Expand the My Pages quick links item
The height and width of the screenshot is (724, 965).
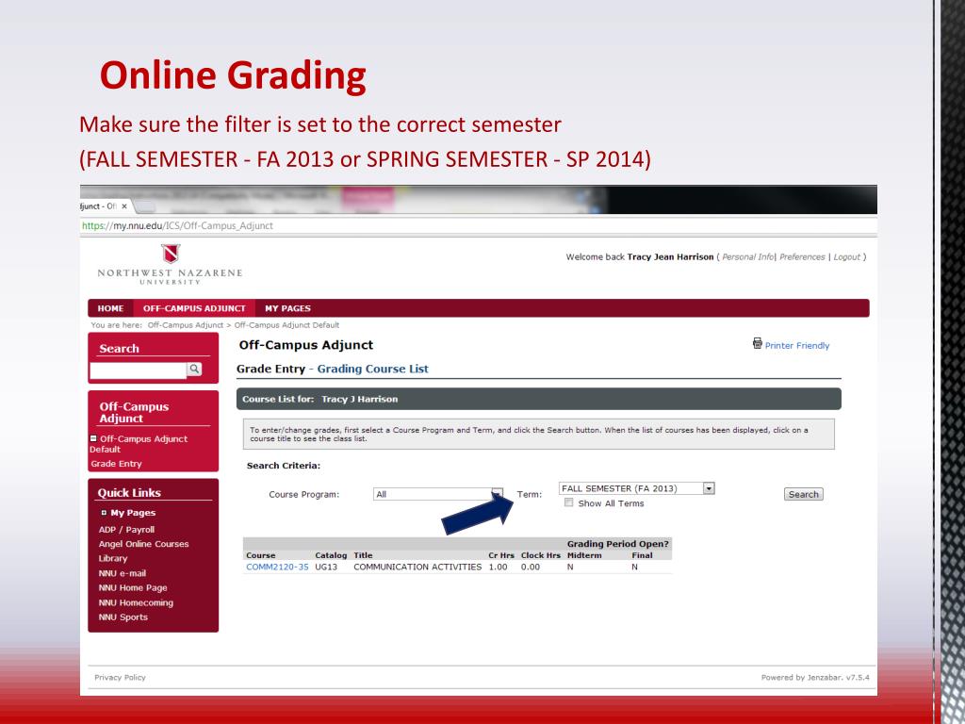point(104,512)
